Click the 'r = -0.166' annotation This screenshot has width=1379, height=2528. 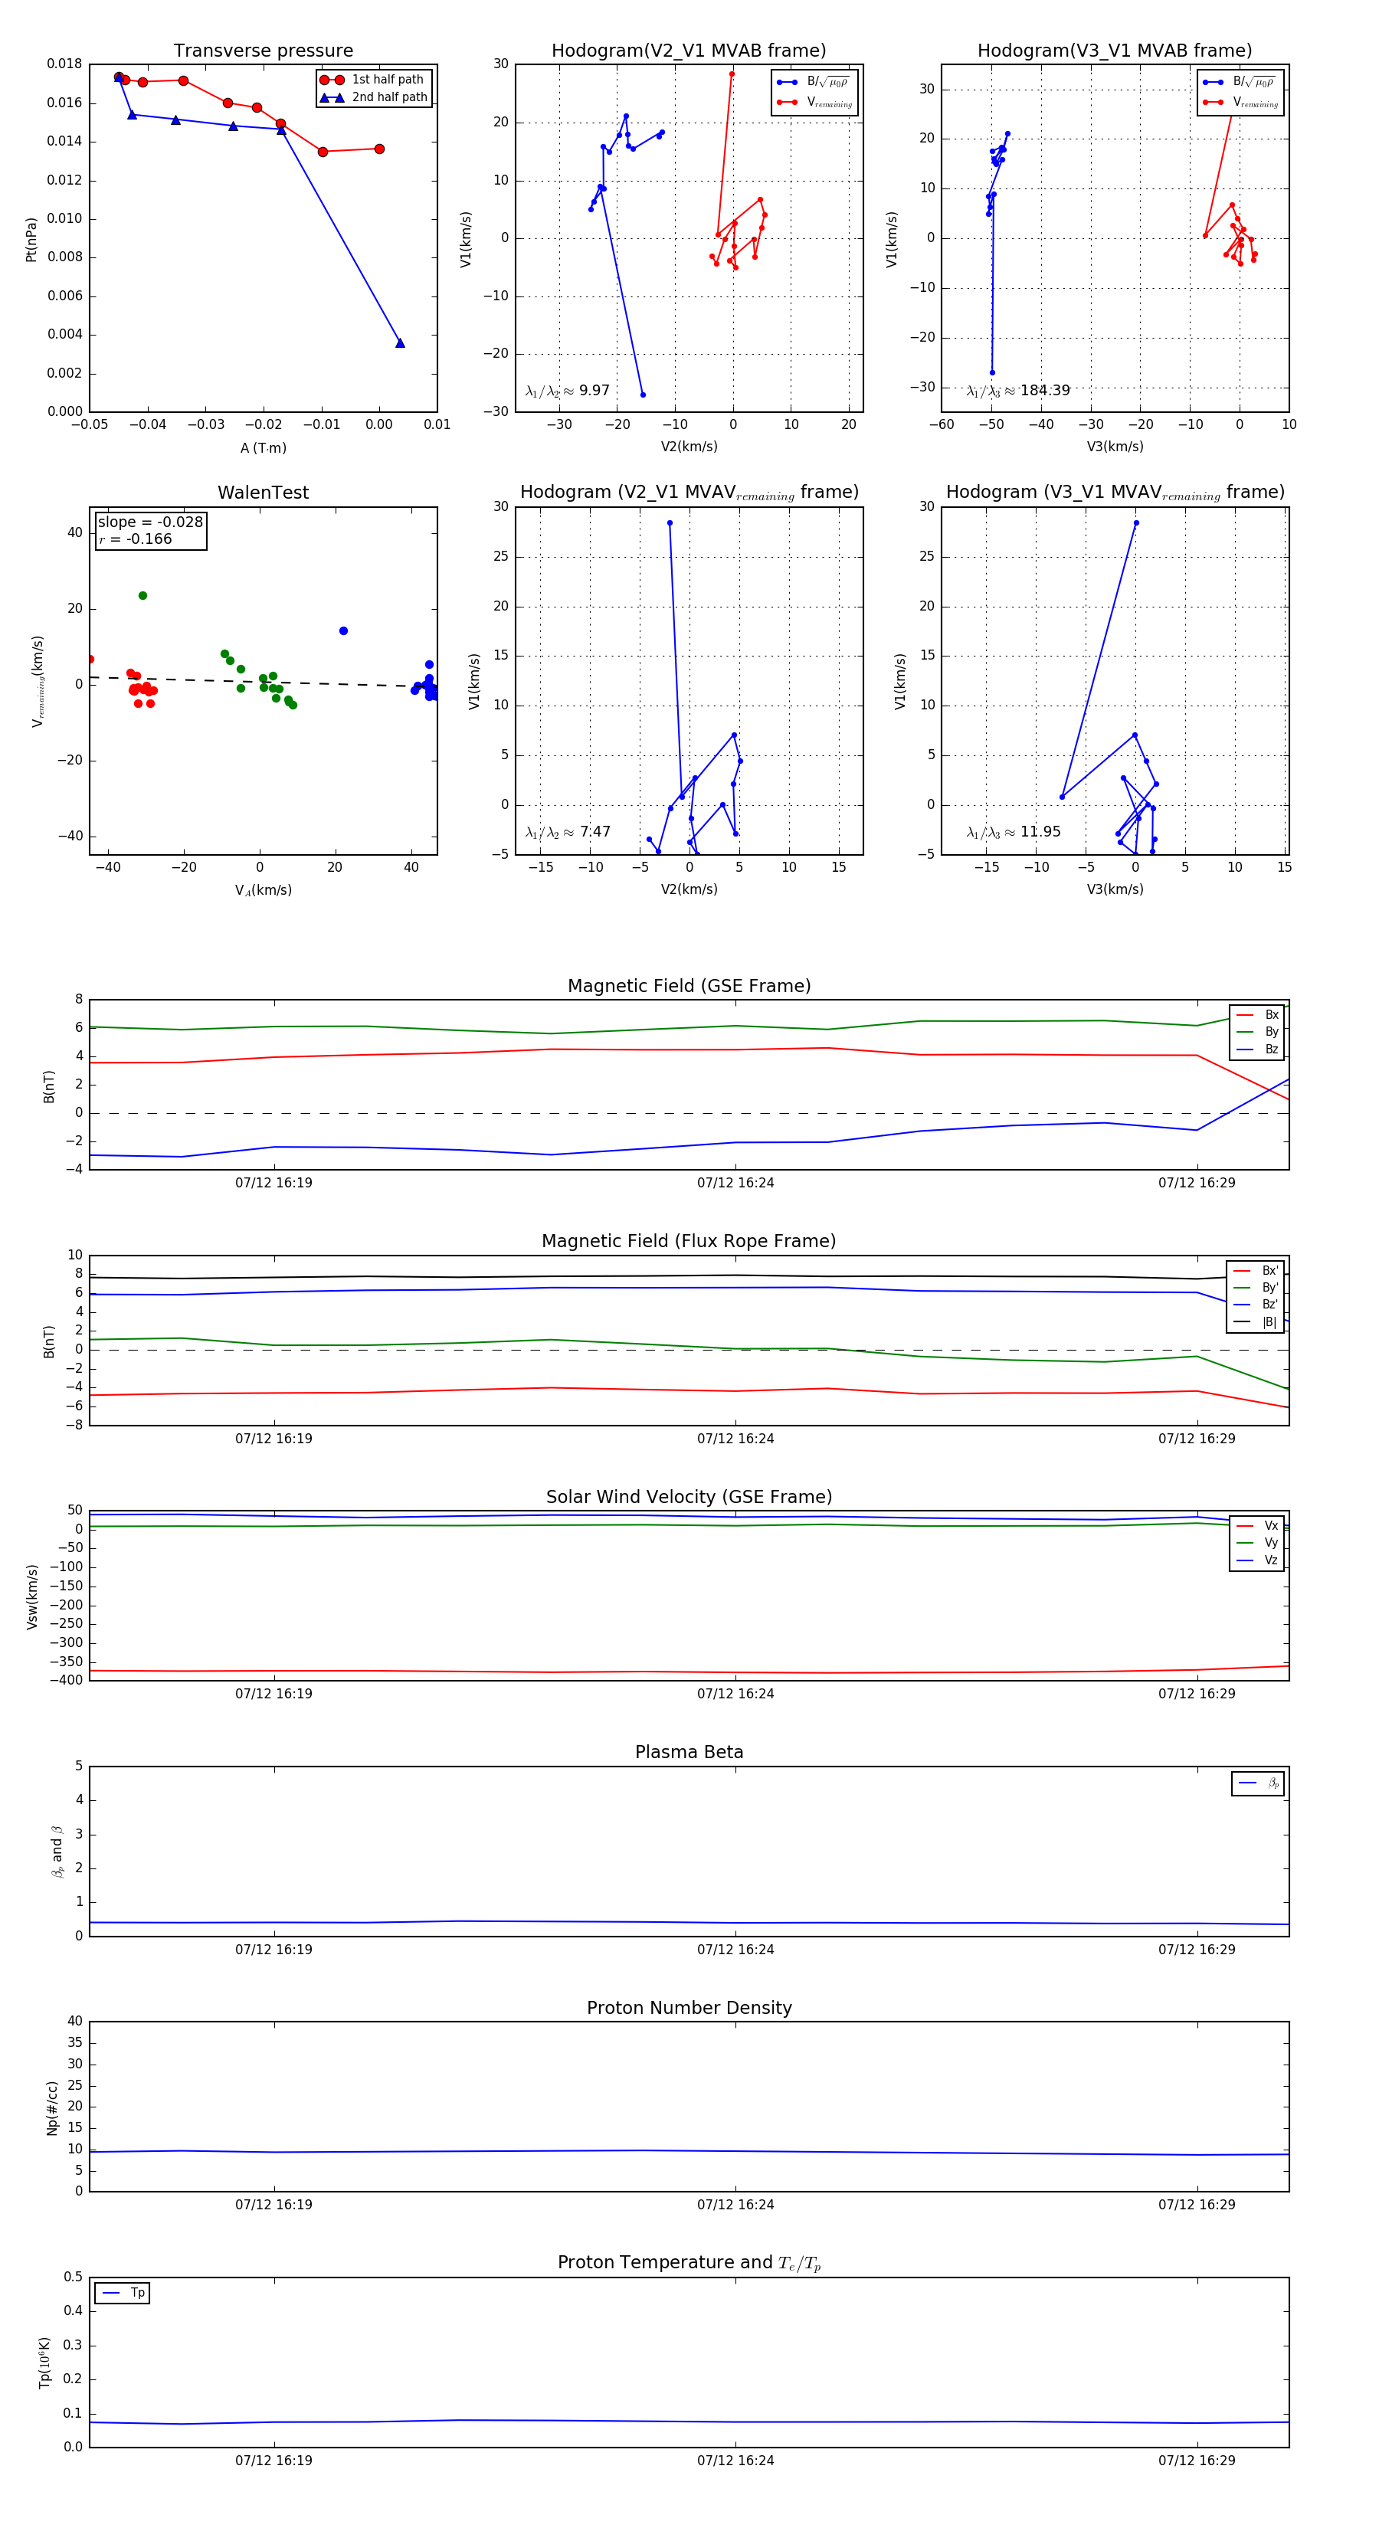pos(136,539)
